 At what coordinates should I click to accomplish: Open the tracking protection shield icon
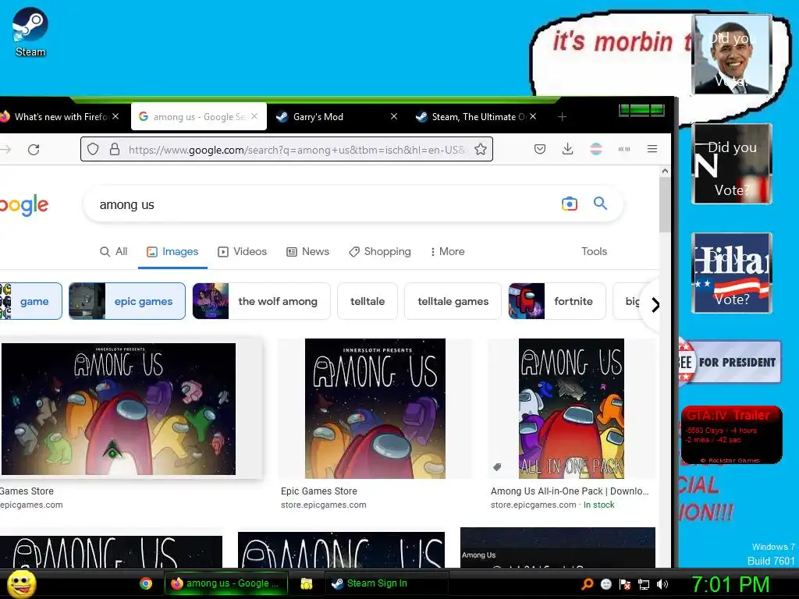93,149
